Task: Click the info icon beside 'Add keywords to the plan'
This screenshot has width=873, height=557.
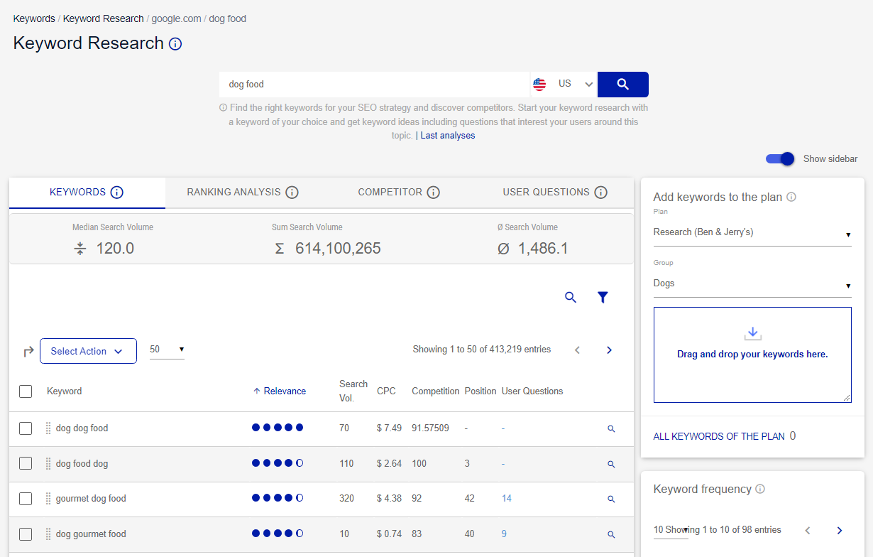Action: tap(791, 197)
